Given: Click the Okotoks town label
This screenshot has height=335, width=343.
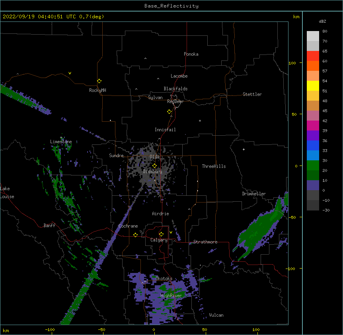Looking at the screenshot, I should click(x=164, y=279).
